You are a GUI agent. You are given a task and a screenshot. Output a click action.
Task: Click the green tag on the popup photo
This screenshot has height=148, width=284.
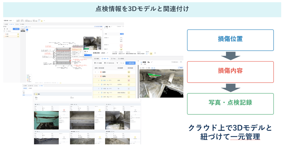tap(86, 48)
